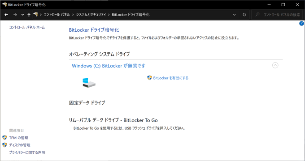Select BitLocker ドライブ暗号化 breadcrumb segment
305x161 pixels.
(x=131, y=15)
